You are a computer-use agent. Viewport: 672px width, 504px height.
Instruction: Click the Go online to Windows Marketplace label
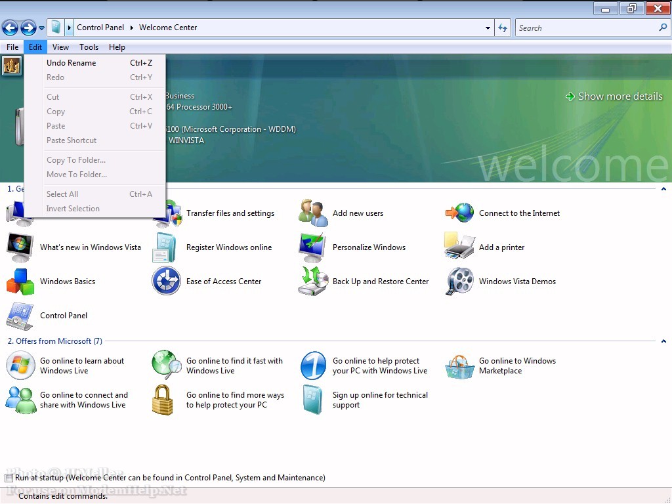point(517,366)
